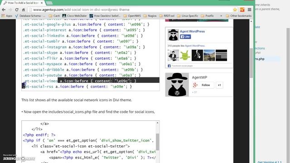Click the .et-social-linkedin CSS line

(x=83, y=36)
